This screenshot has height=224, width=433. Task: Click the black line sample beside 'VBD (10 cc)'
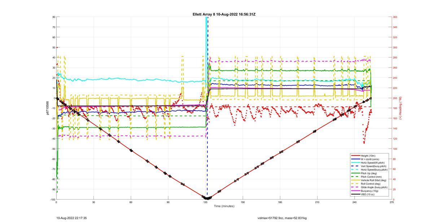click(355, 194)
